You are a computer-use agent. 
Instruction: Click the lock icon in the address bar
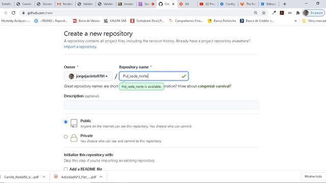23,13
